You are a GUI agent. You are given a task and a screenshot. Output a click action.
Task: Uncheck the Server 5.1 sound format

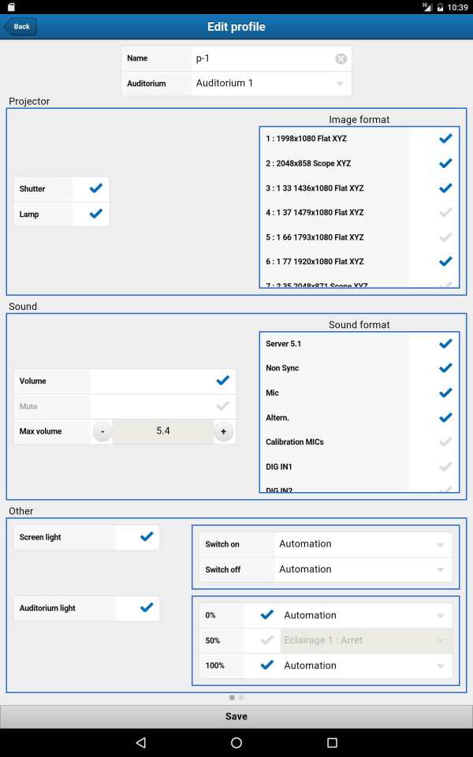pos(445,344)
